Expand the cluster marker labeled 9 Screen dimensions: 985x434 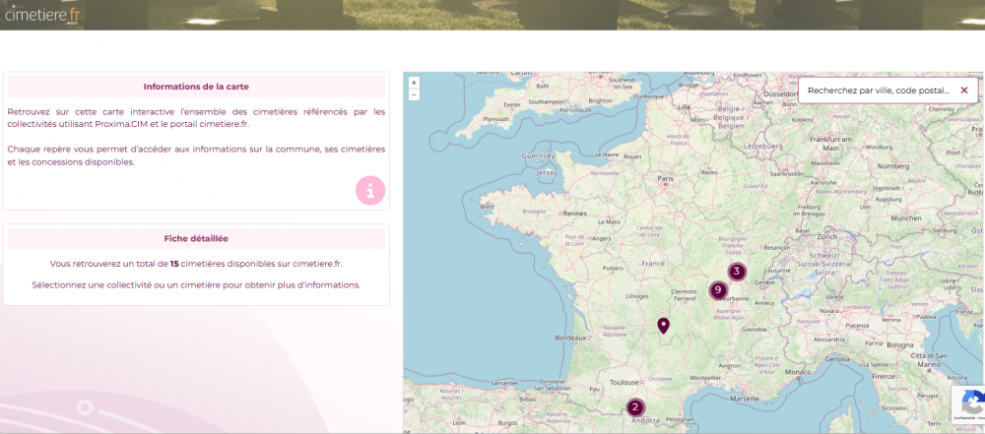point(718,290)
